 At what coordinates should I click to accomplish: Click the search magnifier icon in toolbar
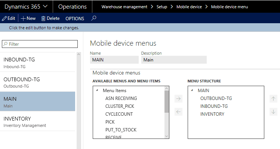pyautogui.click(x=94, y=18)
